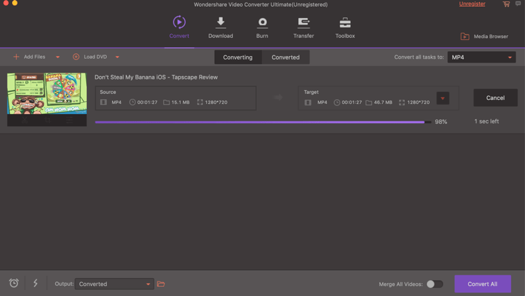The width and height of the screenshot is (525, 296).
Task: Click the '1 sec left' text
Action: 486,121
